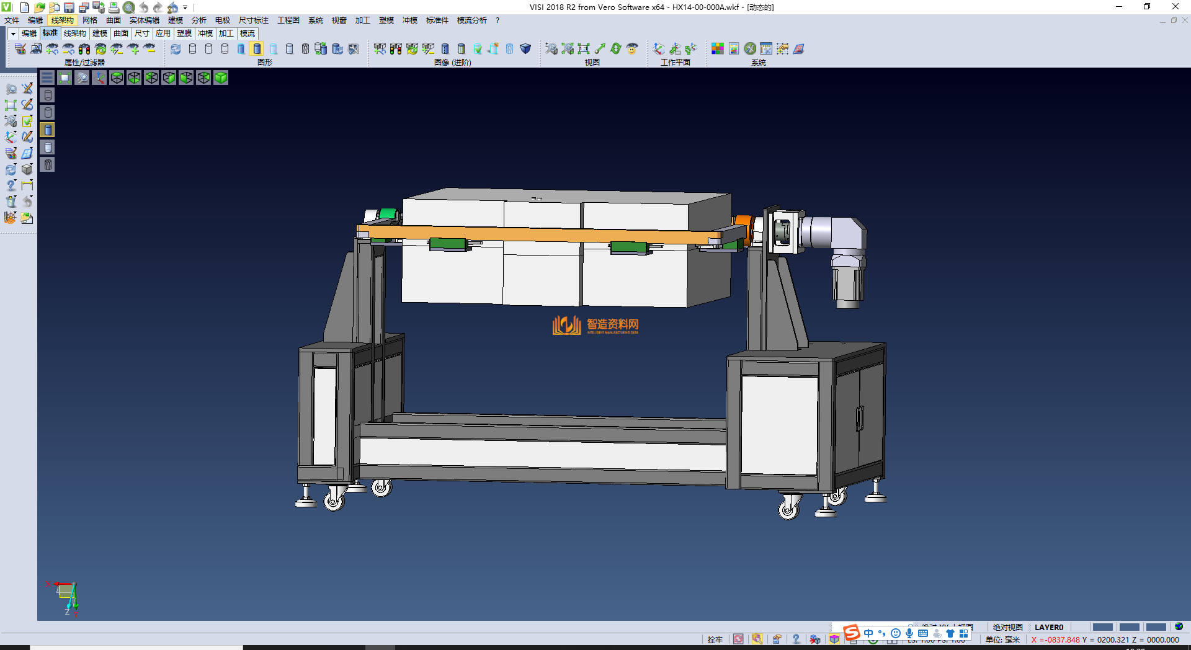Click the save disk icon
This screenshot has width=1191, height=650.
(x=69, y=7)
